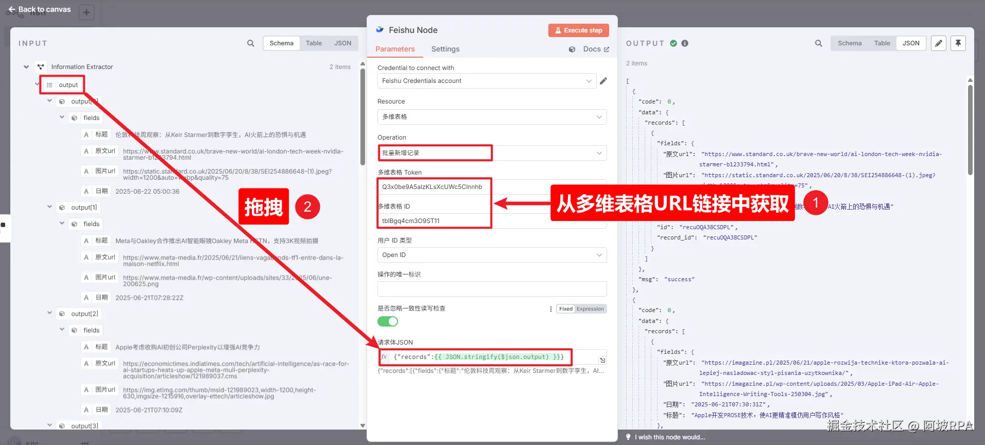Click the Feishu Node logo icon

point(380,30)
